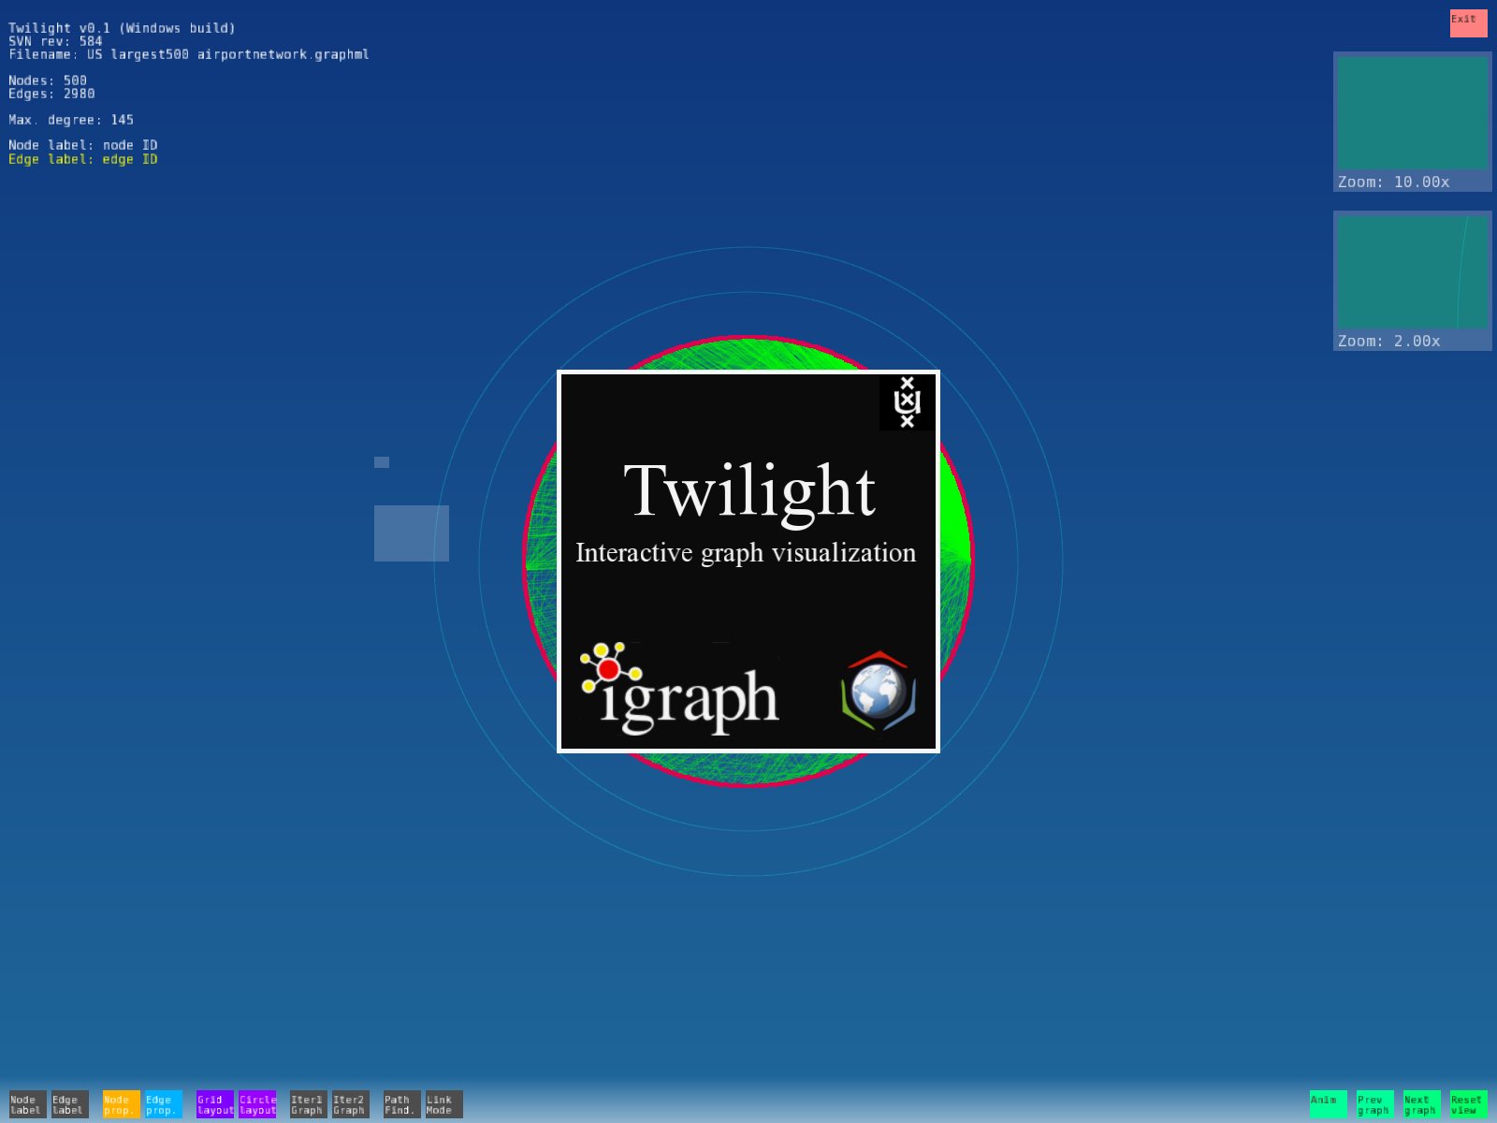1497x1123 pixels.
Task: Open the blue Edge prop. button
Action: pos(163,1104)
